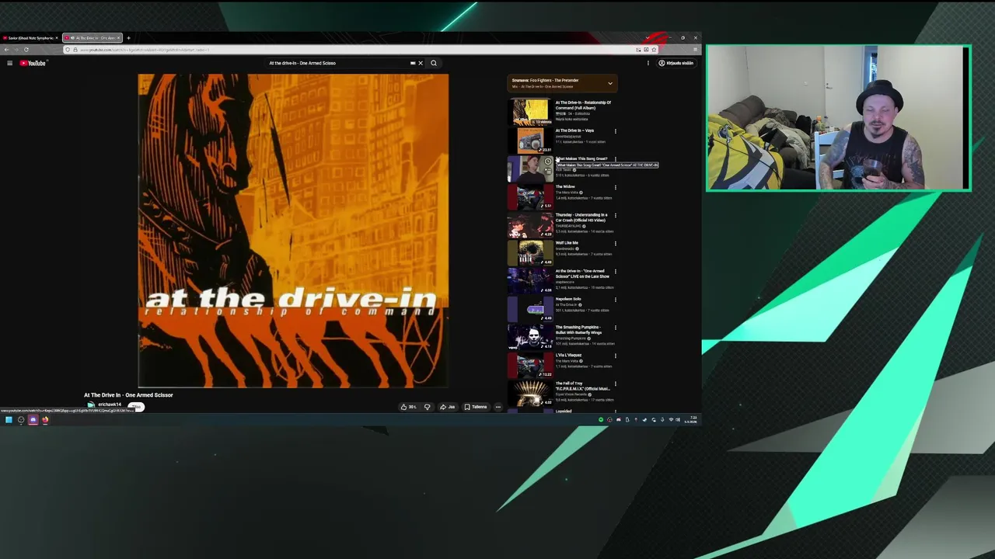This screenshot has width=995, height=559.
Task: Bookmark this page with the star icon
Action: (654, 50)
